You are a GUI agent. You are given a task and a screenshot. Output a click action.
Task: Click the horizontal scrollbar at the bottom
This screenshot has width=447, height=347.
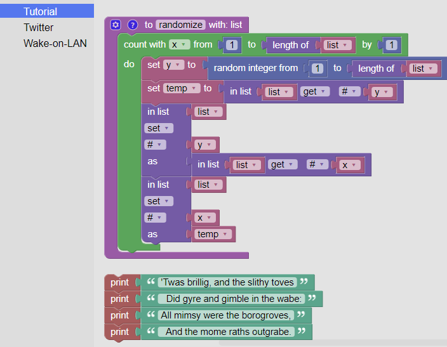333,343
